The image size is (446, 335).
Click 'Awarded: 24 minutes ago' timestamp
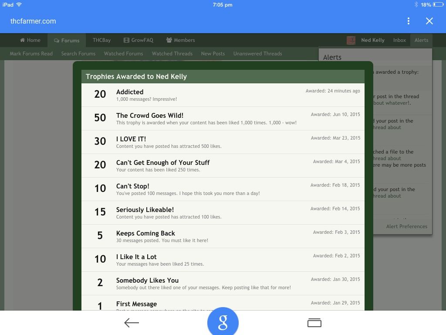point(333,91)
